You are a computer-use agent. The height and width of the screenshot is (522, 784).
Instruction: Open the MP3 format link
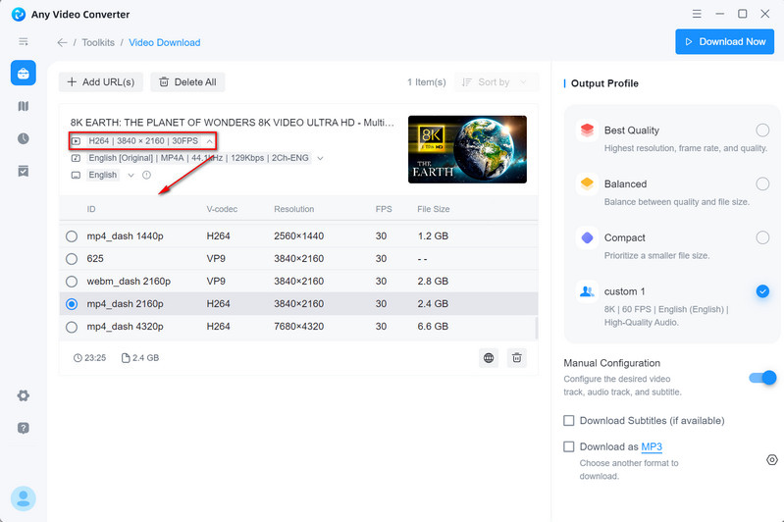(652, 447)
